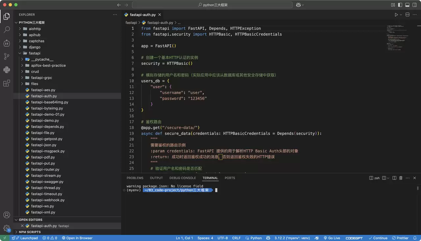The width and height of the screenshot is (421, 241).
Task: Click the CRLF end-of-line indicator
Action: click(x=236, y=238)
